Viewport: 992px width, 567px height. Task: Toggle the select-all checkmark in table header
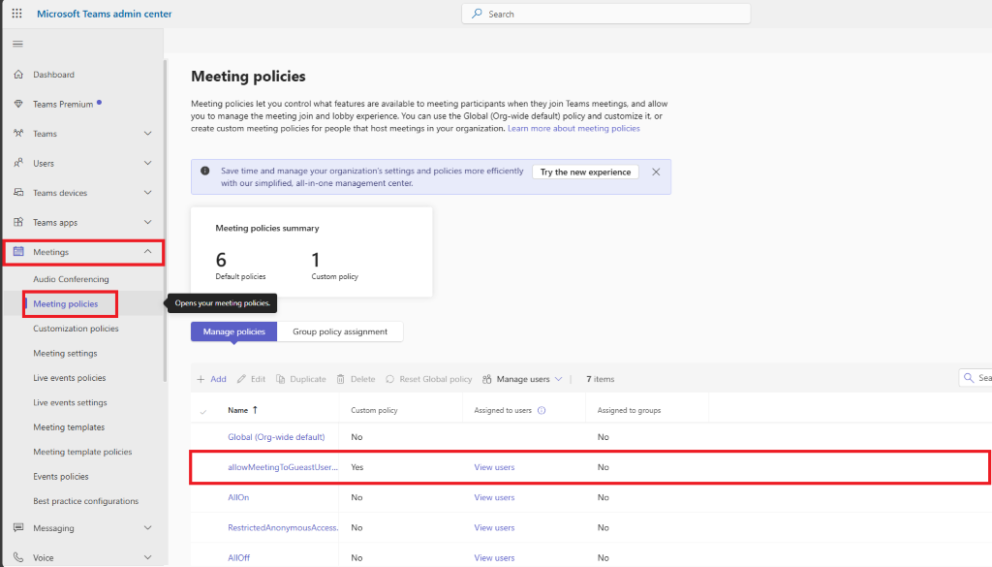pos(203,411)
